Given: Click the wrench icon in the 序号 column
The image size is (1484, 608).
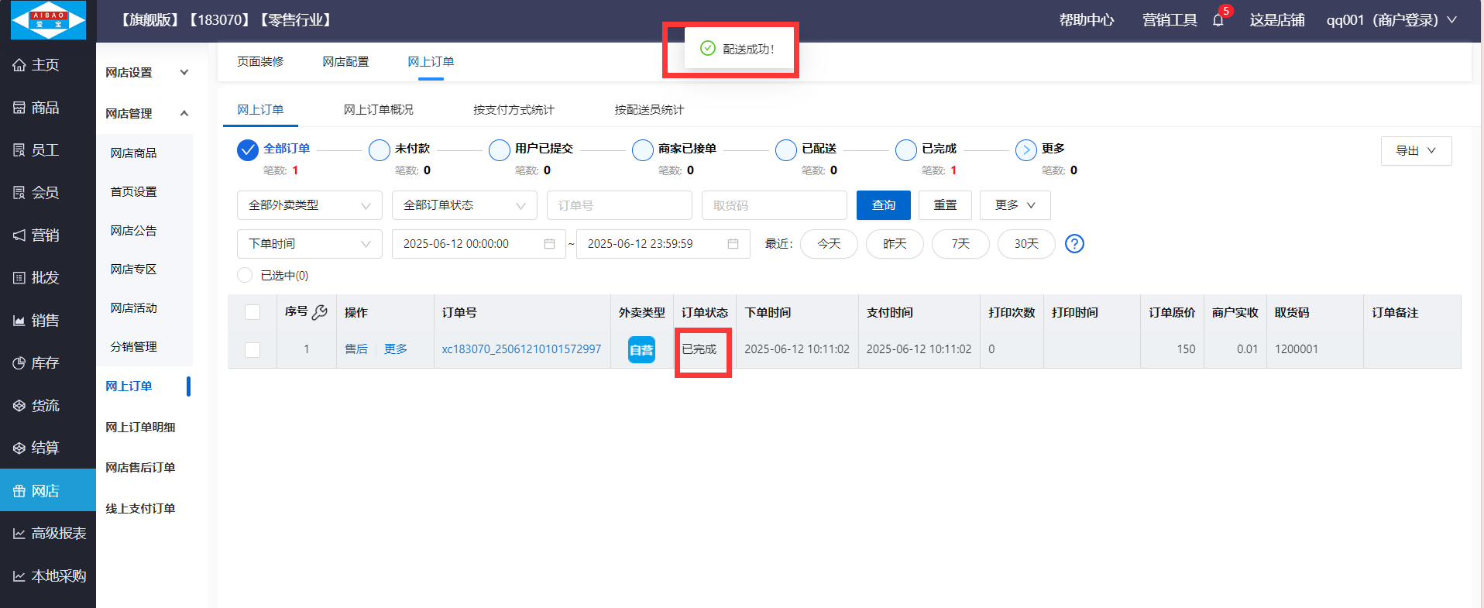Looking at the screenshot, I should click(319, 312).
